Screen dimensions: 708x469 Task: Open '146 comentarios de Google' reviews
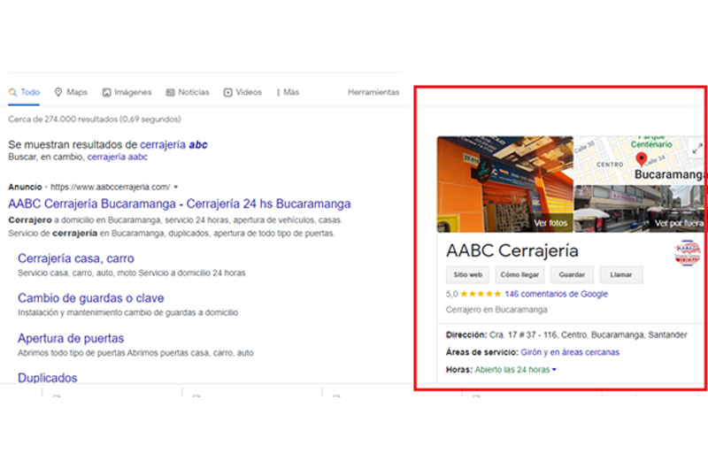point(556,294)
